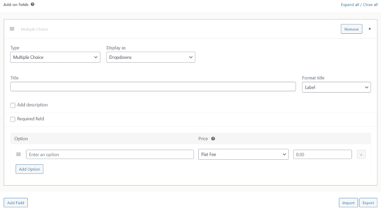Focus the Enter an option text field
Screen dimensions: 381x212
(x=110, y=154)
